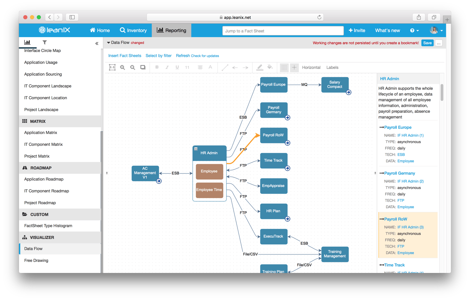Open the Reporting section
This screenshot has width=470, height=300.
click(x=172, y=30)
